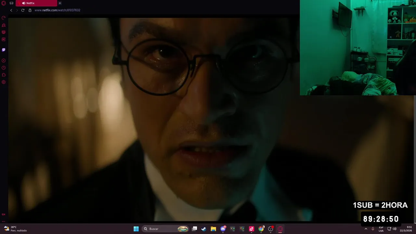
Task: Open File Explorer from the taskbar
Action: click(213, 229)
